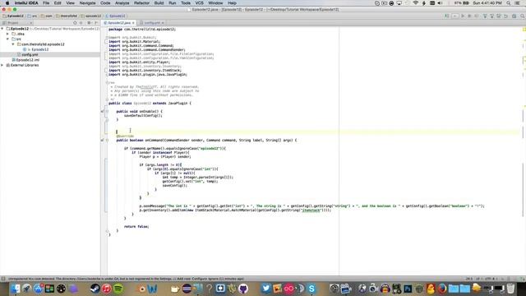Open macOS Notification Center
Image resolution: width=526 pixels, height=296 pixels.
[518, 3]
